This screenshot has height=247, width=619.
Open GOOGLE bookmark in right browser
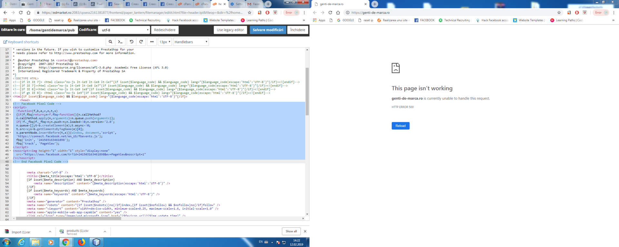pos(345,20)
